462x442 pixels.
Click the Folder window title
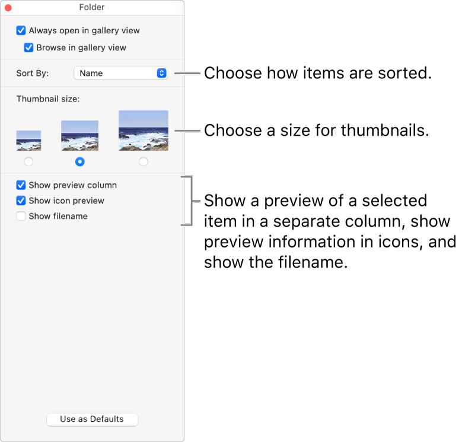click(92, 7)
